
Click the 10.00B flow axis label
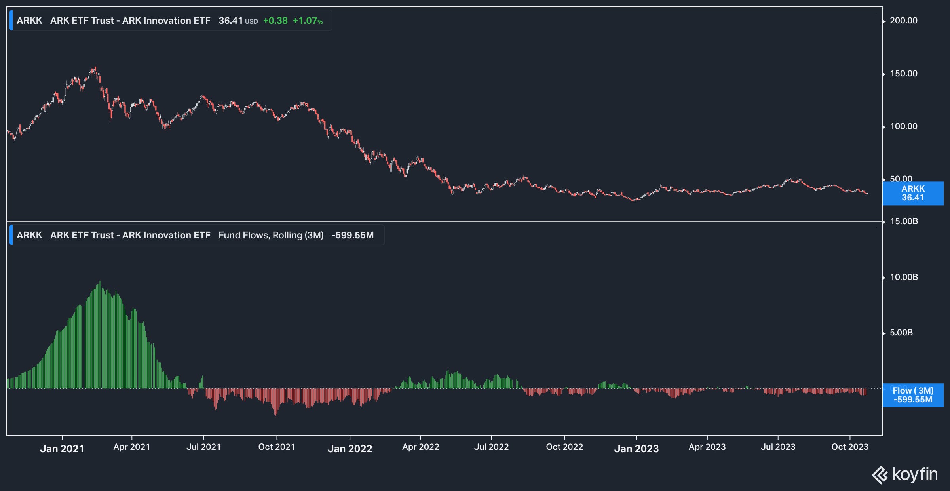(904, 277)
